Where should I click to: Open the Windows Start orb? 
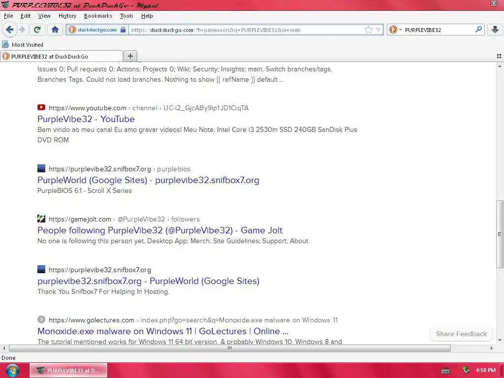point(12,371)
